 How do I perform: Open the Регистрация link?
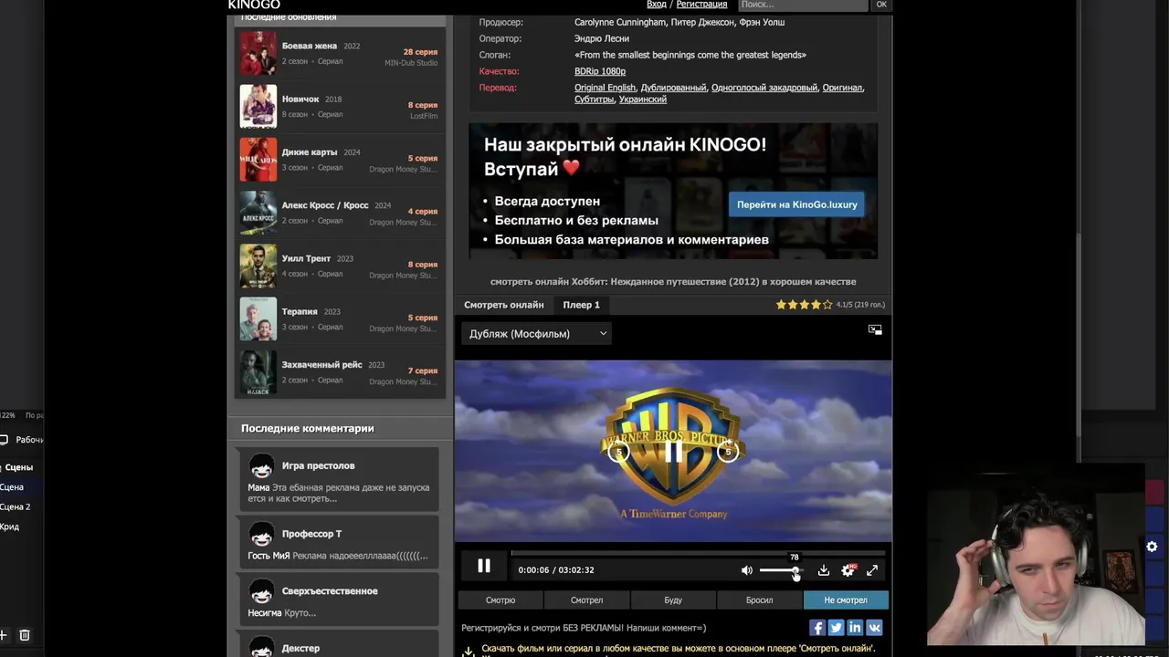click(x=701, y=5)
